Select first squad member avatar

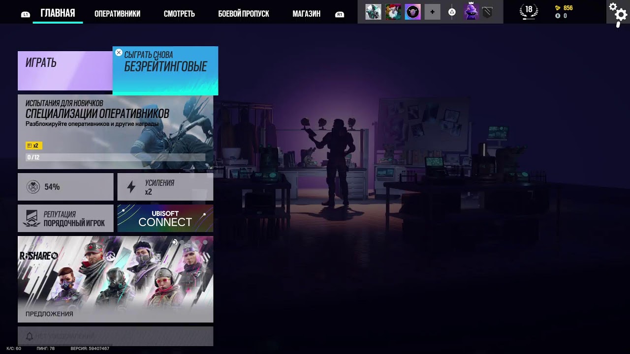373,12
